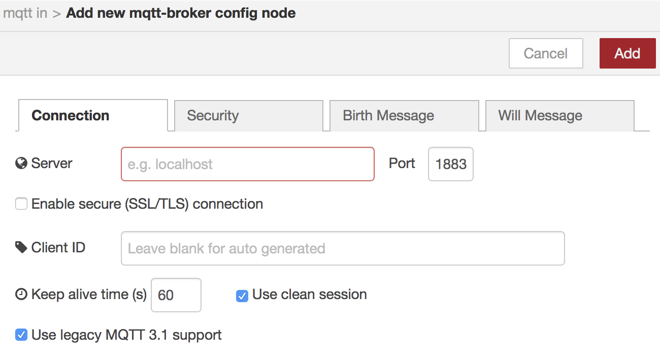Click the clock icon beside Keep alive time
The height and width of the screenshot is (358, 660).
pyautogui.click(x=21, y=295)
